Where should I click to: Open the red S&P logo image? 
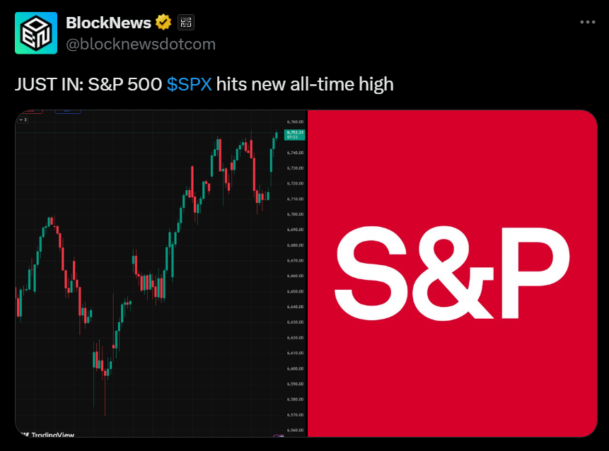click(452, 274)
